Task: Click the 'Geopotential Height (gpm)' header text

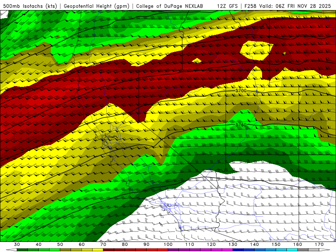Action: [97, 6]
